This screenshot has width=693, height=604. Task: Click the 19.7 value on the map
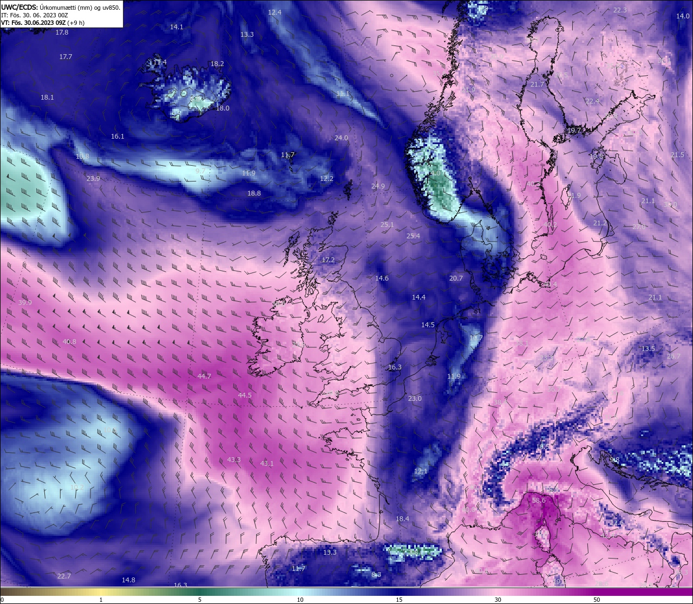pos(574,131)
